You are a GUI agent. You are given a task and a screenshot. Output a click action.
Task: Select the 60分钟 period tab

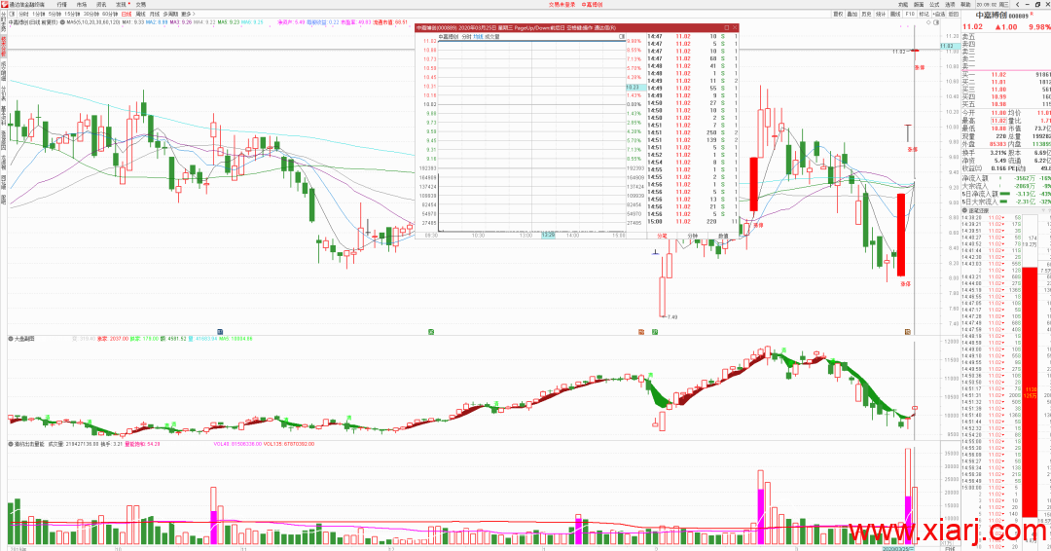(x=109, y=14)
